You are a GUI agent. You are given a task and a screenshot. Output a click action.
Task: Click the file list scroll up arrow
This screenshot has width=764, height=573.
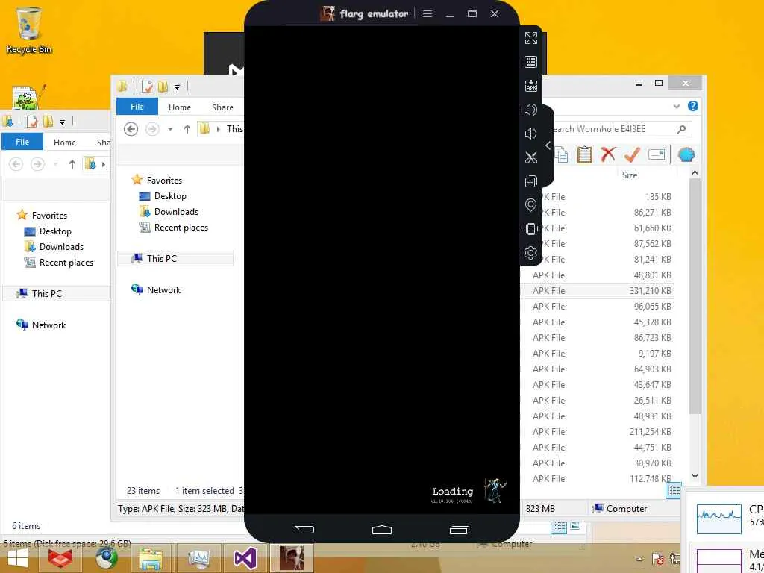695,172
